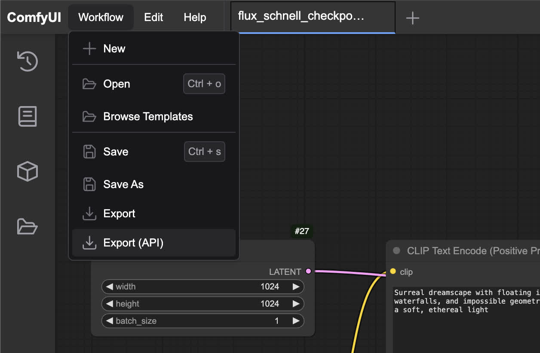Open the Model Library cube icon
540x353 pixels.
tap(28, 171)
